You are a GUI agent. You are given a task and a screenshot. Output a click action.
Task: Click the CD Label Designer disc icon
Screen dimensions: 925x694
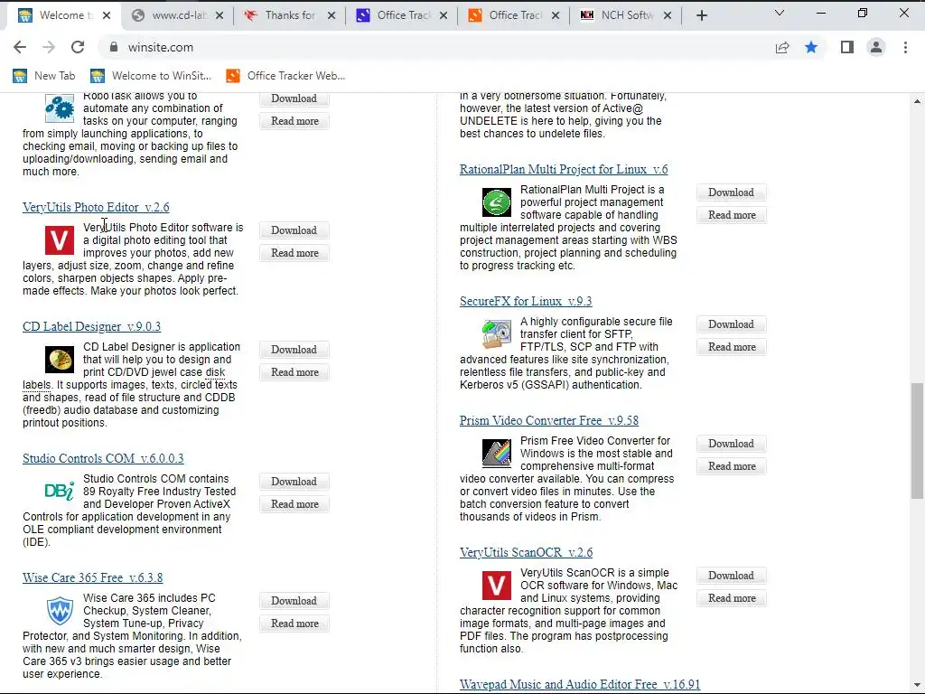point(60,360)
